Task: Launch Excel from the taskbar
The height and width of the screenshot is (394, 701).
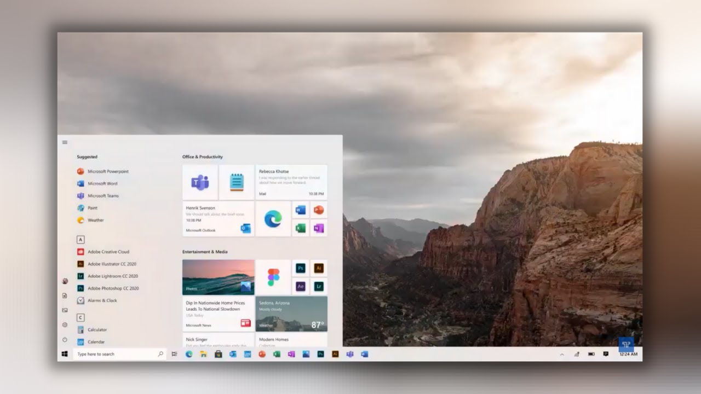Action: pos(277,354)
